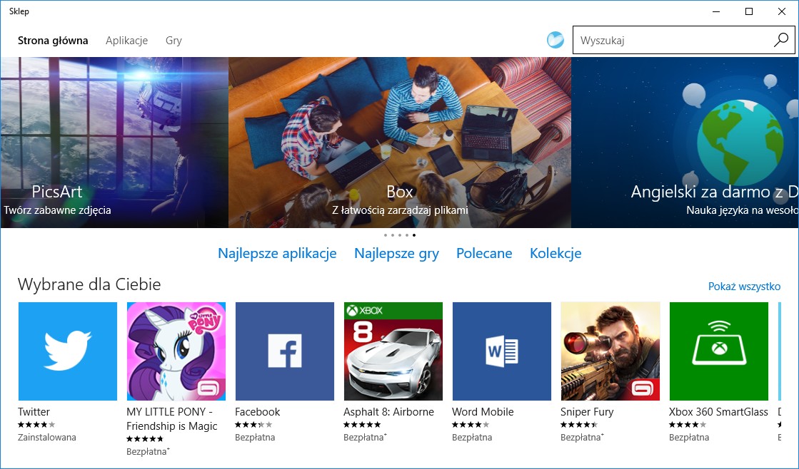Select the third carousel page dot
Viewport: 799px width, 469px height.
click(x=400, y=235)
